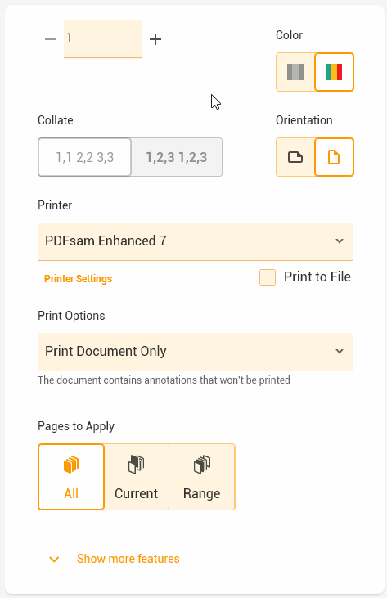Click the Show more features text
Image resolution: width=387 pixels, height=598 pixels.
tap(128, 559)
